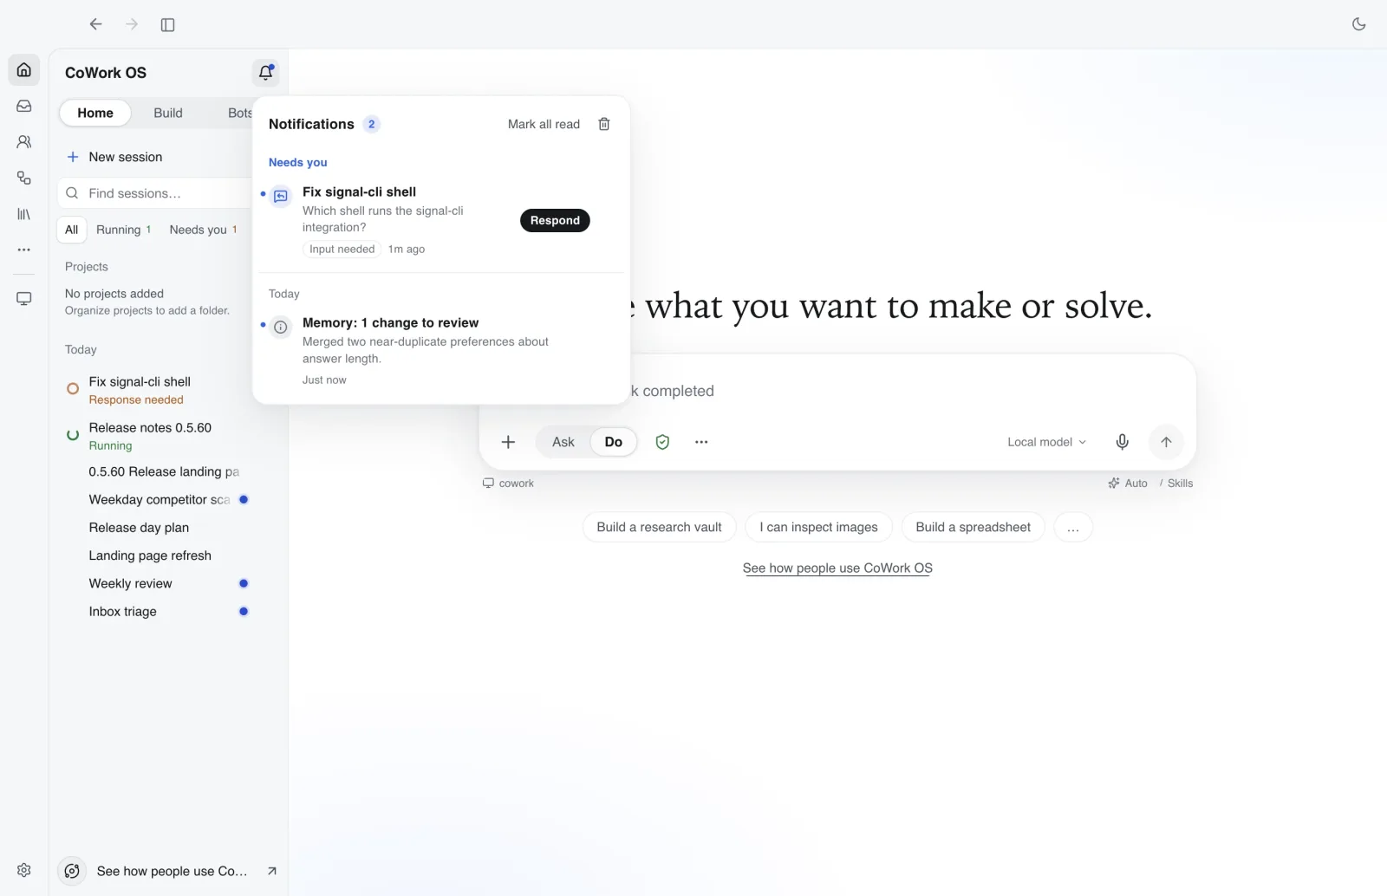The width and height of the screenshot is (1387, 896).
Task: Open the Local model dropdown
Action: pyautogui.click(x=1046, y=442)
